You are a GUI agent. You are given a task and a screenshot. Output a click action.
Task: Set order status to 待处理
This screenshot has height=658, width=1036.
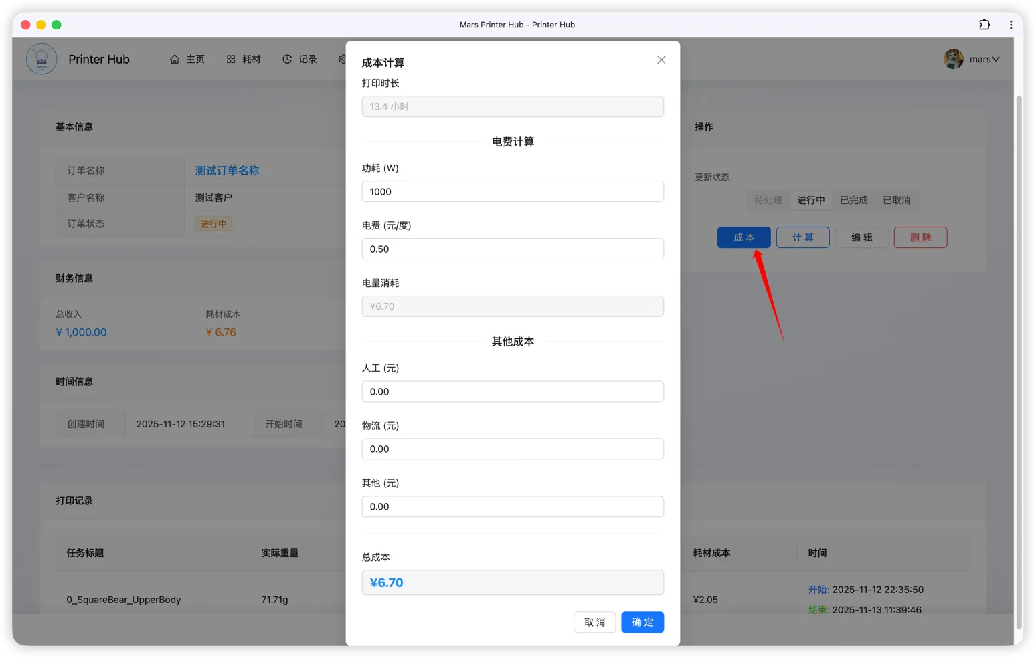[767, 199]
